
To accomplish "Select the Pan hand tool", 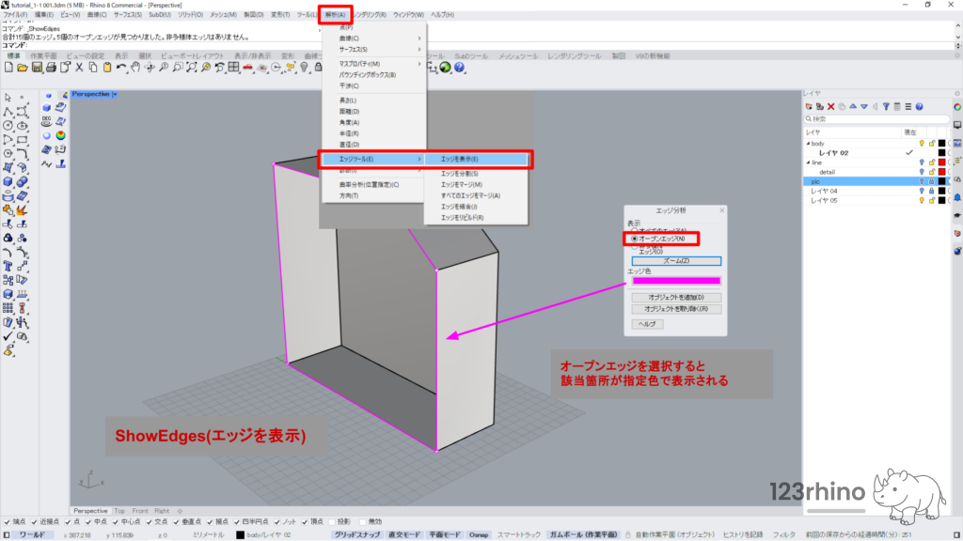I will click(135, 68).
